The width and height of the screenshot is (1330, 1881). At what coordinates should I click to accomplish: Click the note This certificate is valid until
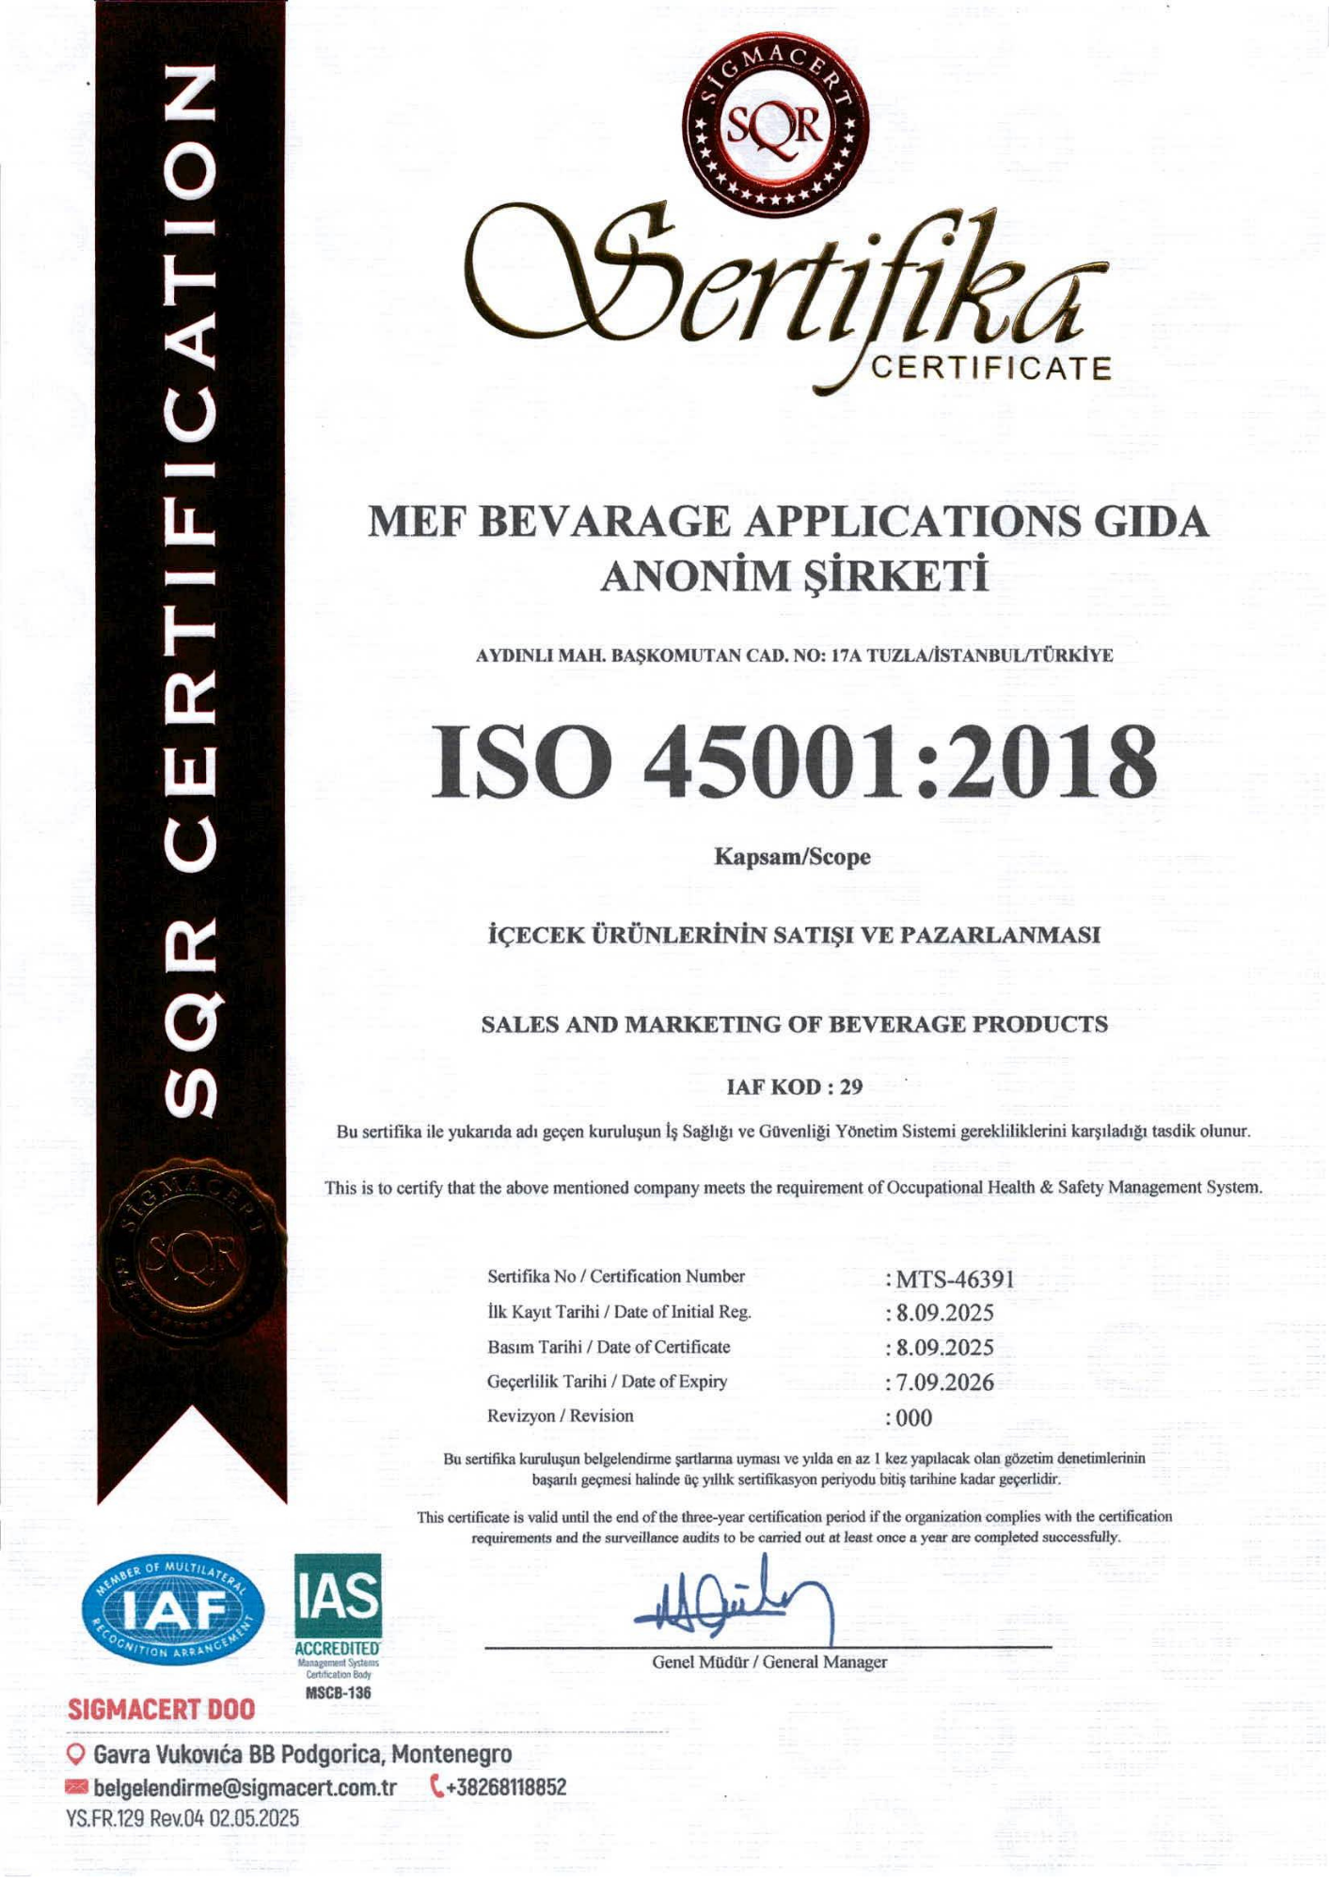coord(795,1526)
